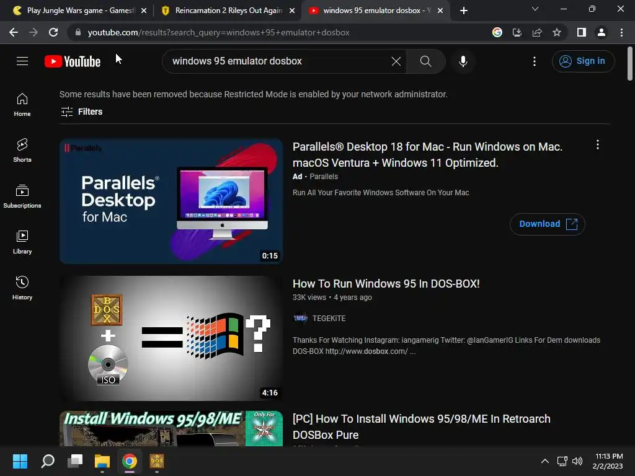This screenshot has height=476, width=635.
Task: Open the Parallels ad options menu
Action: [x=598, y=145]
